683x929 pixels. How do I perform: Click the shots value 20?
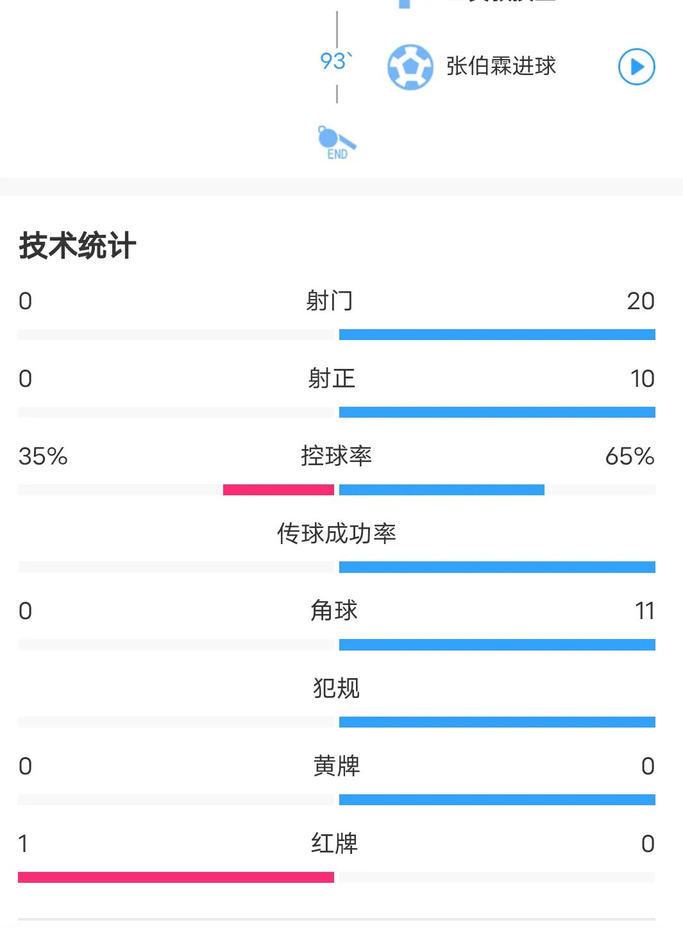click(640, 301)
